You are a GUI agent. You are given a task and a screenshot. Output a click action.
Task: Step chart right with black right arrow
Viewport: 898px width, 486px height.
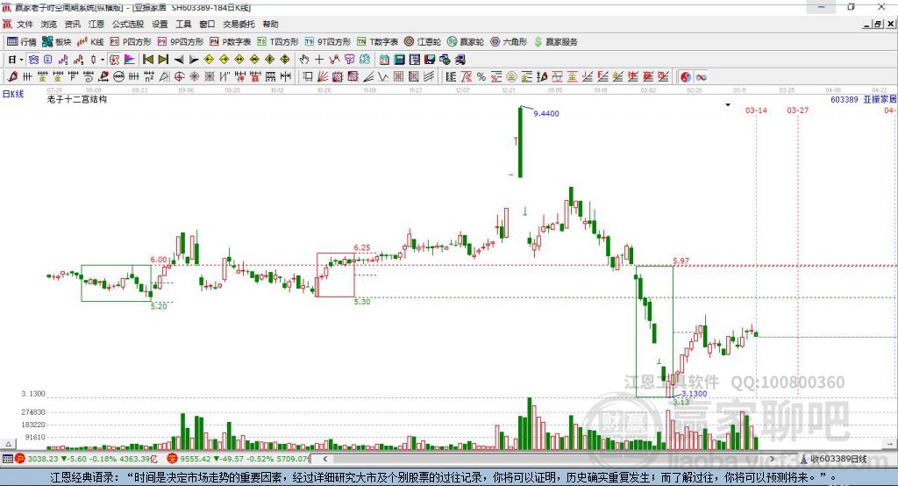click(194, 60)
